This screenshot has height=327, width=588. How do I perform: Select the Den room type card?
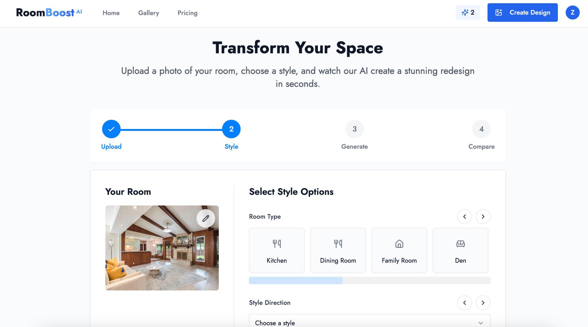(x=460, y=250)
